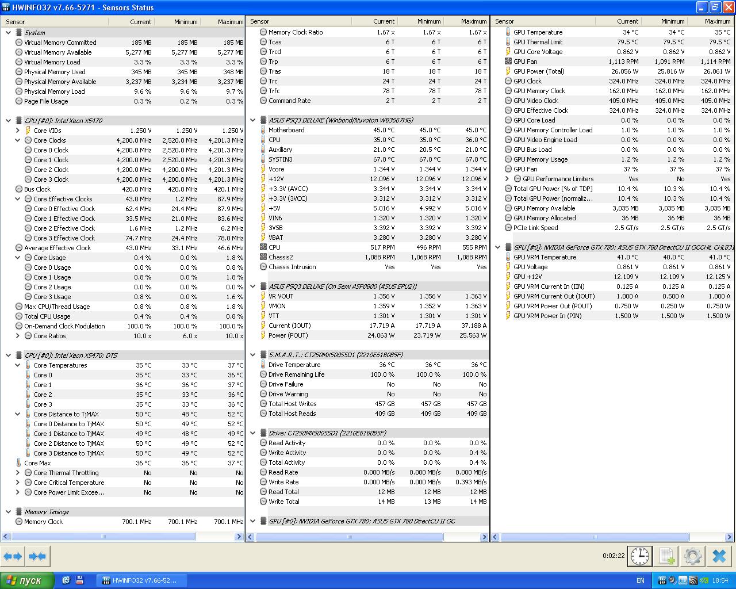Screen dimensions: 736x589
Task: Click the NVIDIA tray icon
Action: (x=704, y=580)
